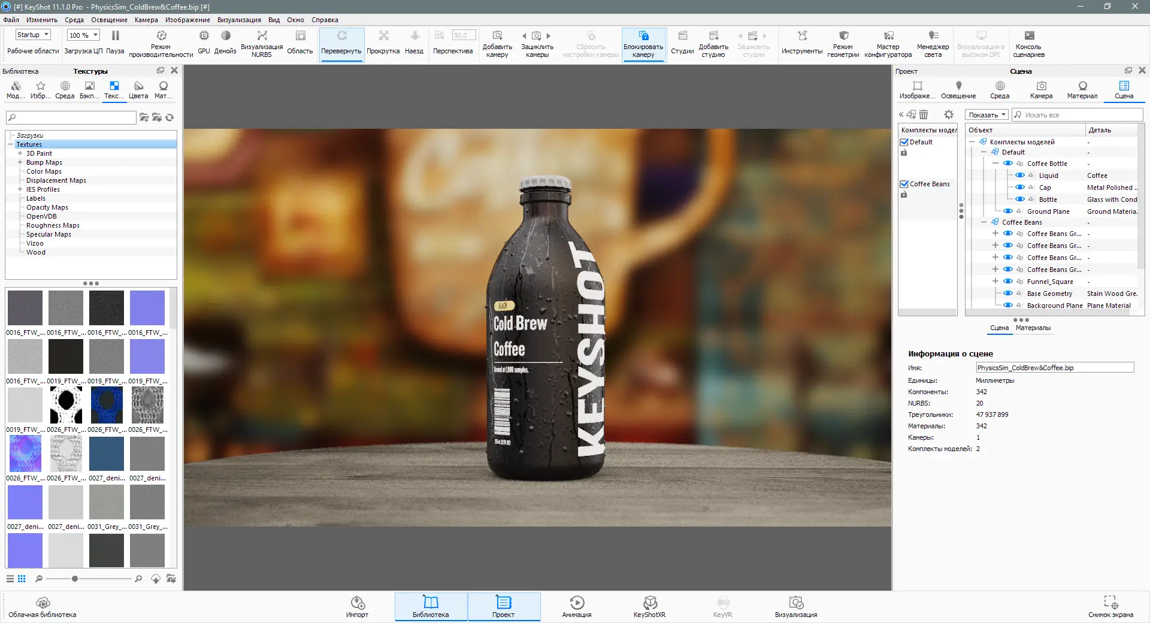Toggle Lock Camera button
The width and height of the screenshot is (1150, 623).
click(x=643, y=44)
